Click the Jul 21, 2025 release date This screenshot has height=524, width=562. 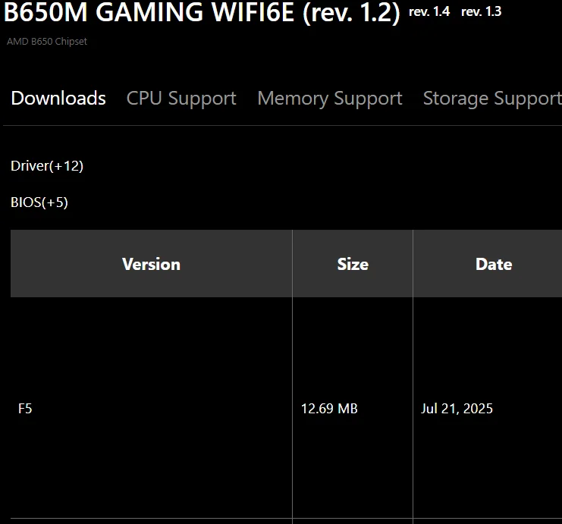tap(457, 409)
